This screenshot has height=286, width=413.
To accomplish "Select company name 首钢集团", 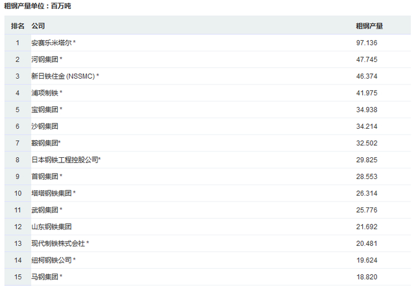I will (x=45, y=177).
